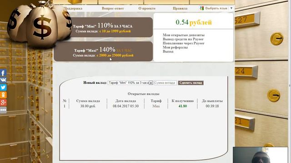The image size is (291, 163).
Task: Click the Дата вклада column header
Action: tap(125, 101)
